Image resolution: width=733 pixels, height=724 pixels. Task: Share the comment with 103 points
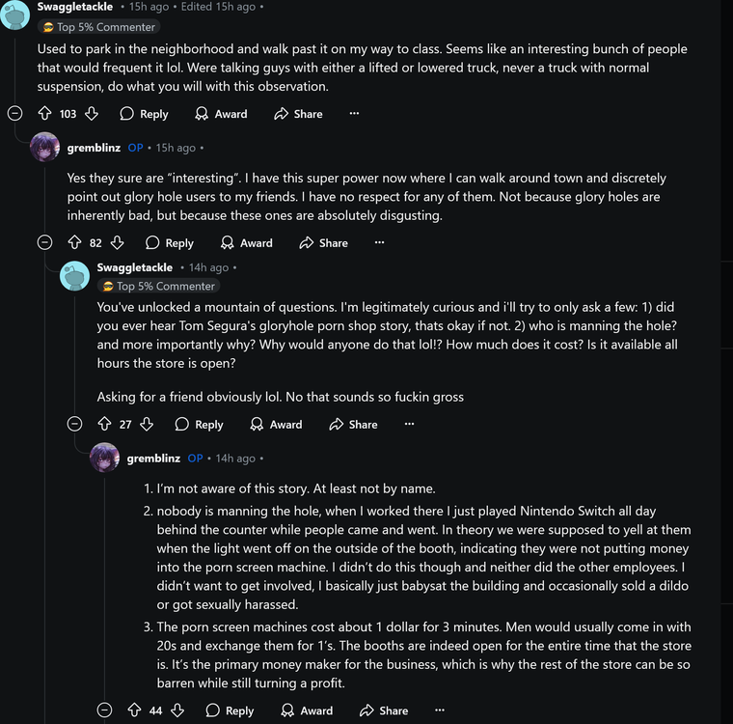298,114
